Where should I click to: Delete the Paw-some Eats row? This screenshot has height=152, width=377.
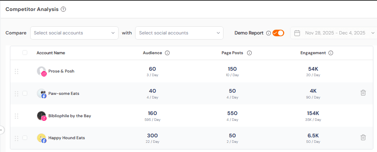click(x=363, y=93)
